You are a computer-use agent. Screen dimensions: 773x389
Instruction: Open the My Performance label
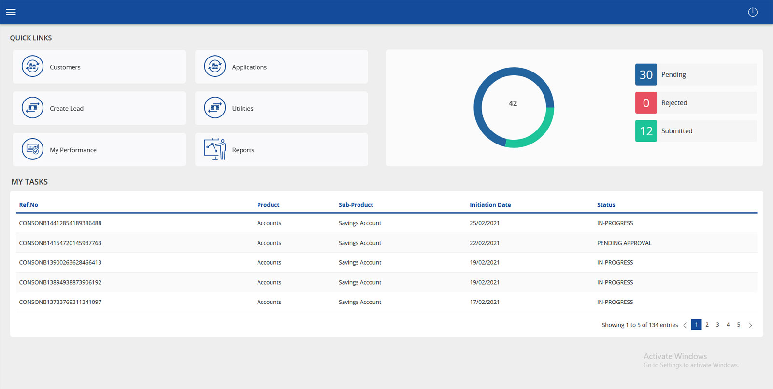73,150
